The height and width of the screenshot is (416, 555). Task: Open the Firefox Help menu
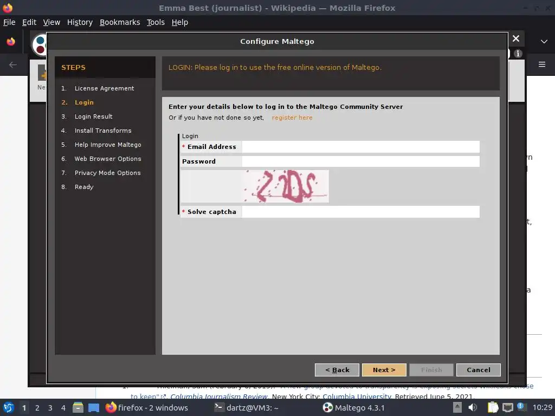pos(179,22)
